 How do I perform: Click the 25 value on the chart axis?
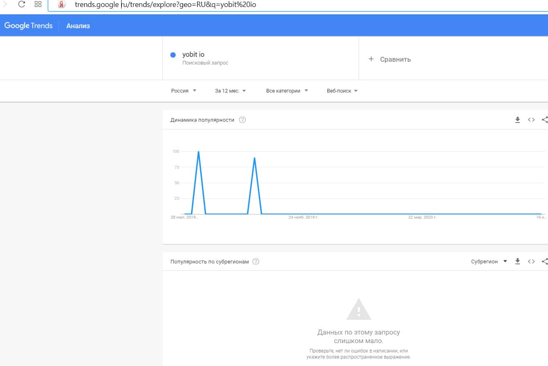click(x=177, y=199)
